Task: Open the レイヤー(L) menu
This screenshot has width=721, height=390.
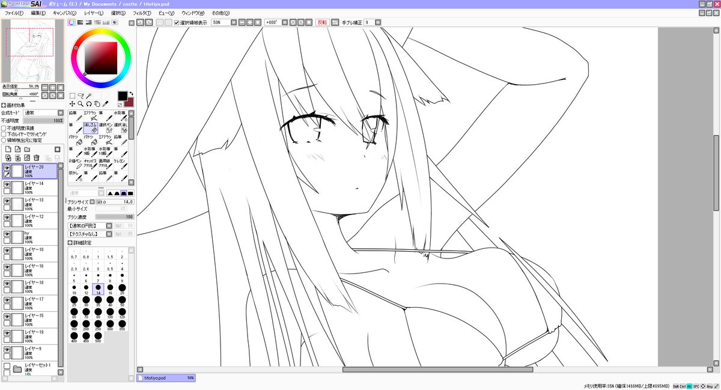Action: (93, 13)
